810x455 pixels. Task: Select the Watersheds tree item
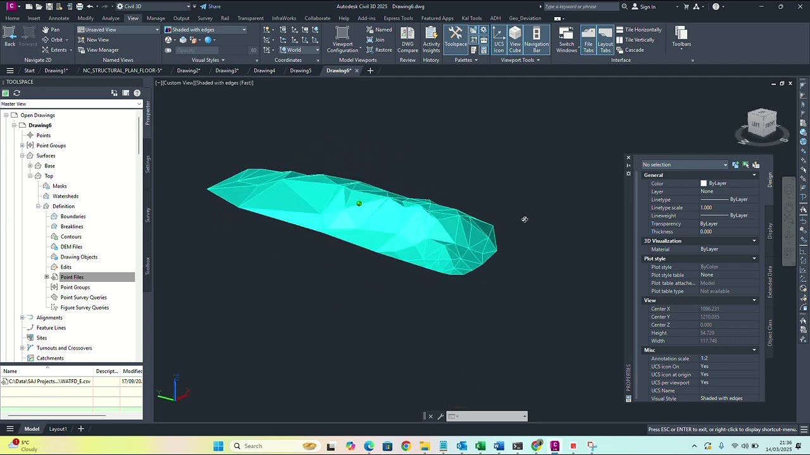pyautogui.click(x=65, y=197)
